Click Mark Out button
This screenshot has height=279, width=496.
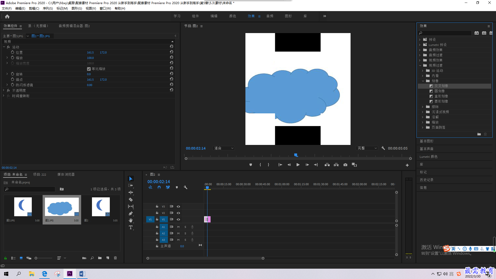[269, 165]
